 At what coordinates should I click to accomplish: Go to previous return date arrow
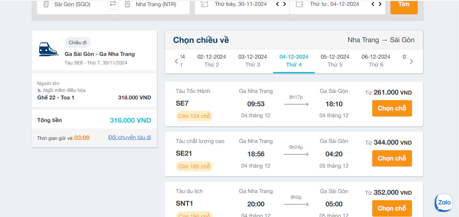click(x=373, y=4)
